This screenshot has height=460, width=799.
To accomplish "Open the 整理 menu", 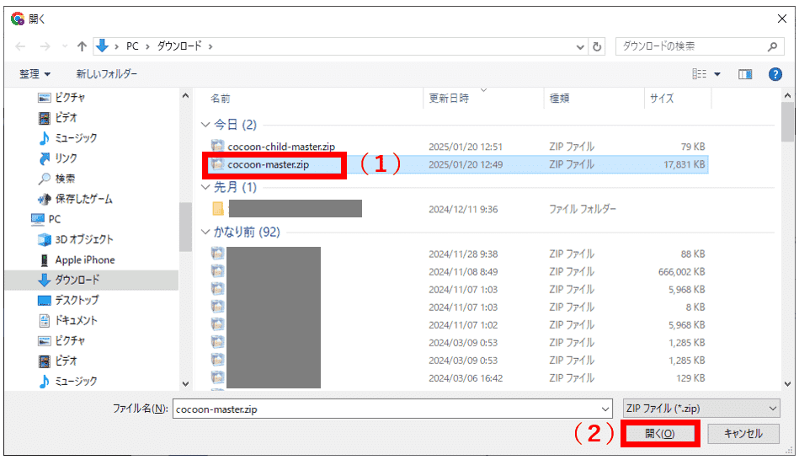I will pos(35,74).
